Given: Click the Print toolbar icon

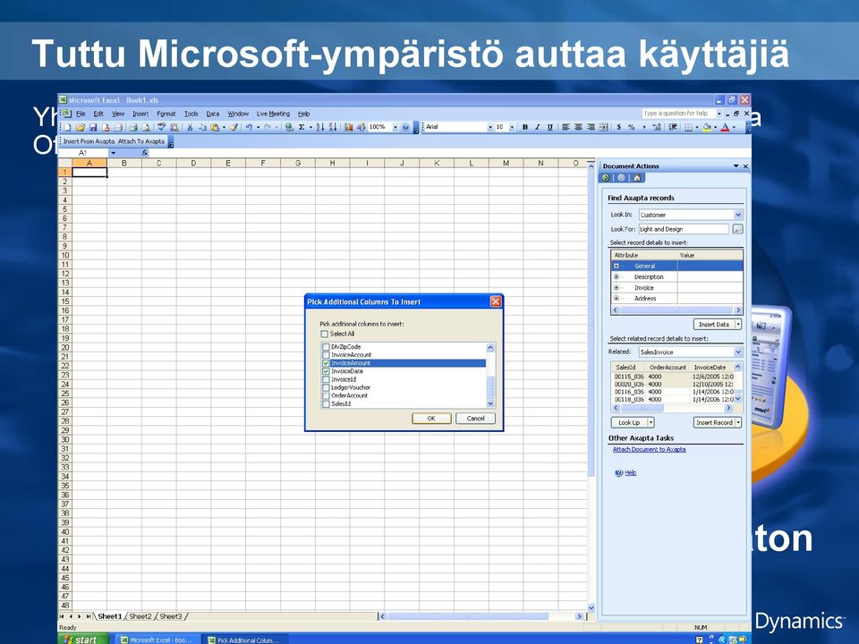Looking at the screenshot, I should [x=132, y=127].
